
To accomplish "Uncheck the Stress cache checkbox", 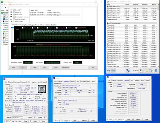I will pos(14,15).
